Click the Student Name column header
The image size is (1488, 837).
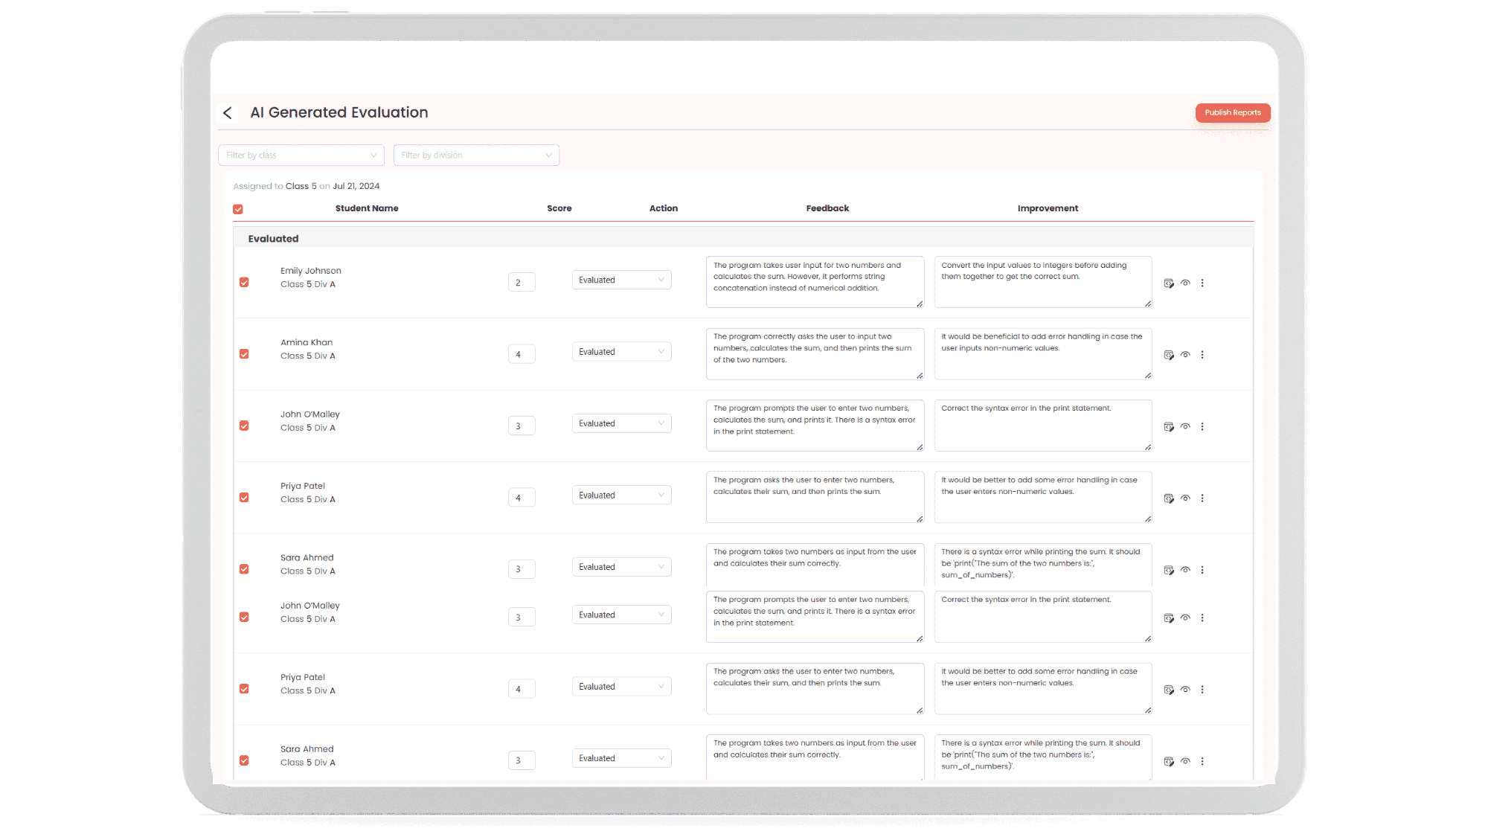point(367,208)
